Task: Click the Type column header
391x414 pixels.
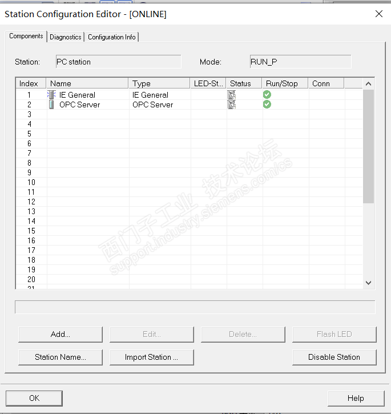Action: pyautogui.click(x=159, y=83)
